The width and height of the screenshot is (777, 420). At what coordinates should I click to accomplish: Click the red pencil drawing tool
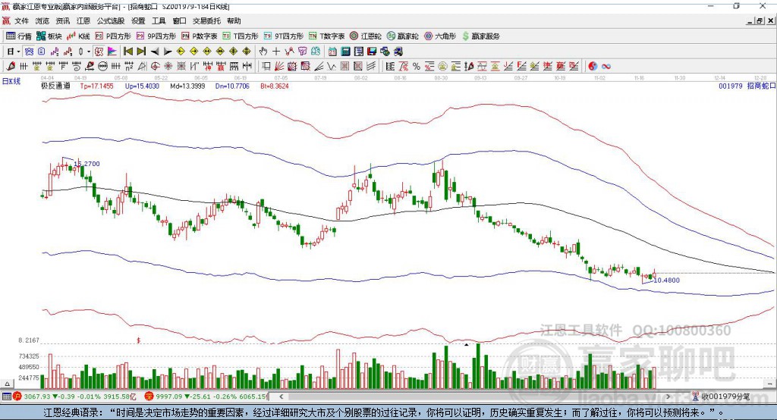click(x=11, y=67)
